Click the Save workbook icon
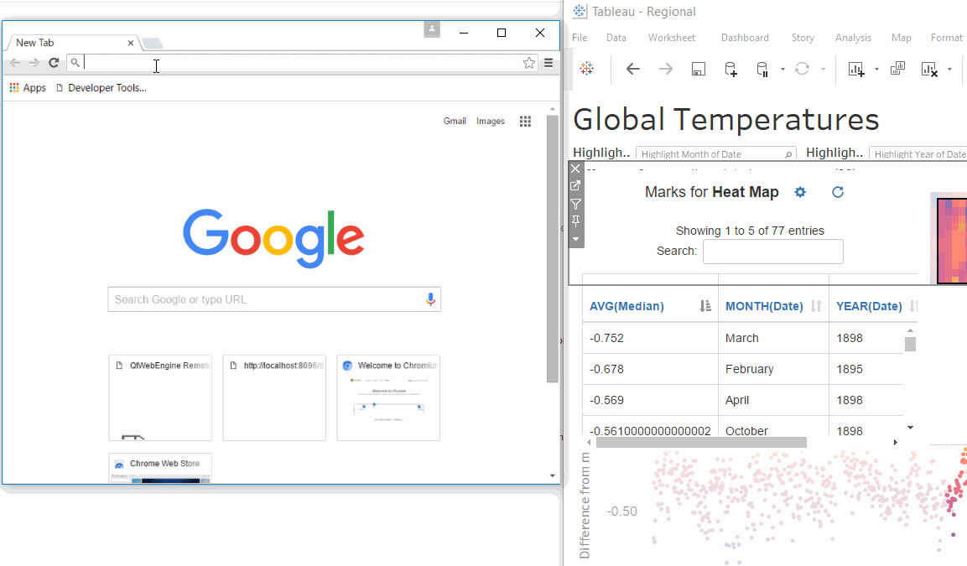This screenshot has height=566, width=967. click(697, 69)
